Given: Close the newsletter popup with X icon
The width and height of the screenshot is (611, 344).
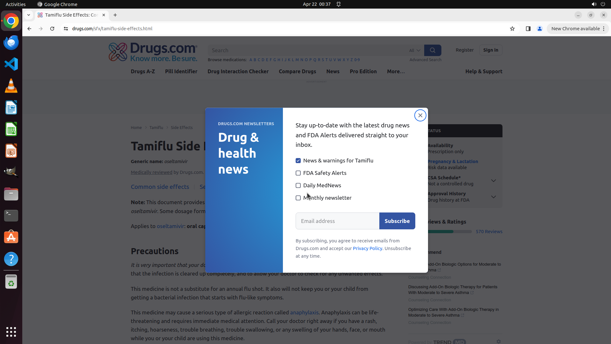Looking at the screenshot, I should (420, 115).
